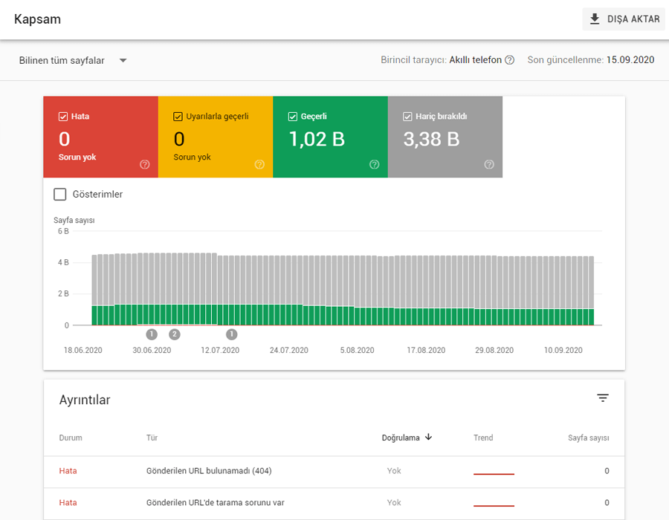Click the 3,38 B Hariç bırakıldı value
The width and height of the screenshot is (669, 520).
(431, 139)
